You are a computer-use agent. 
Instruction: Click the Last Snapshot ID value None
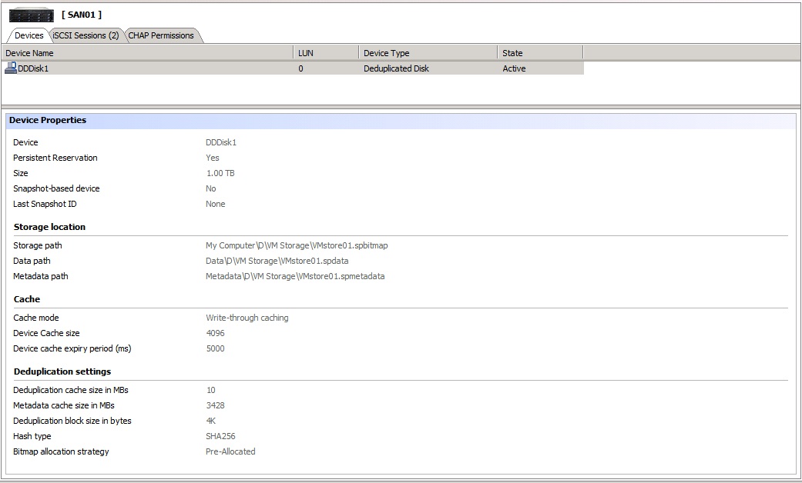pyautogui.click(x=216, y=204)
